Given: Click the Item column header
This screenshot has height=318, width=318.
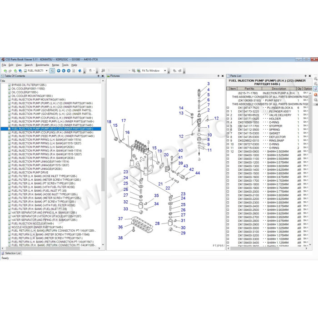Looking at the screenshot, I should pos(233,89).
